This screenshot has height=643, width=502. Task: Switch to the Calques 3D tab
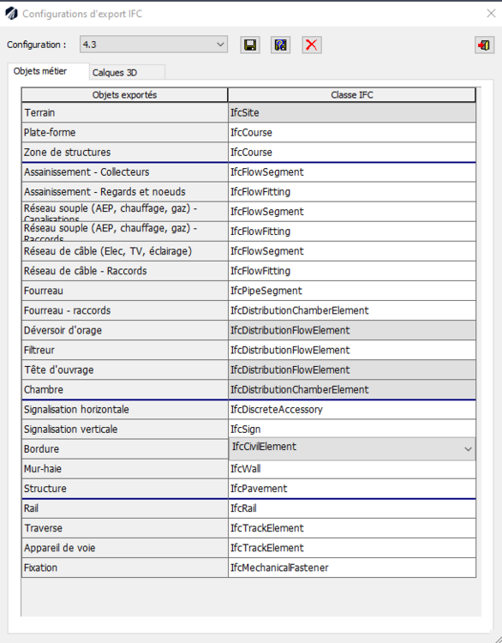(x=127, y=73)
